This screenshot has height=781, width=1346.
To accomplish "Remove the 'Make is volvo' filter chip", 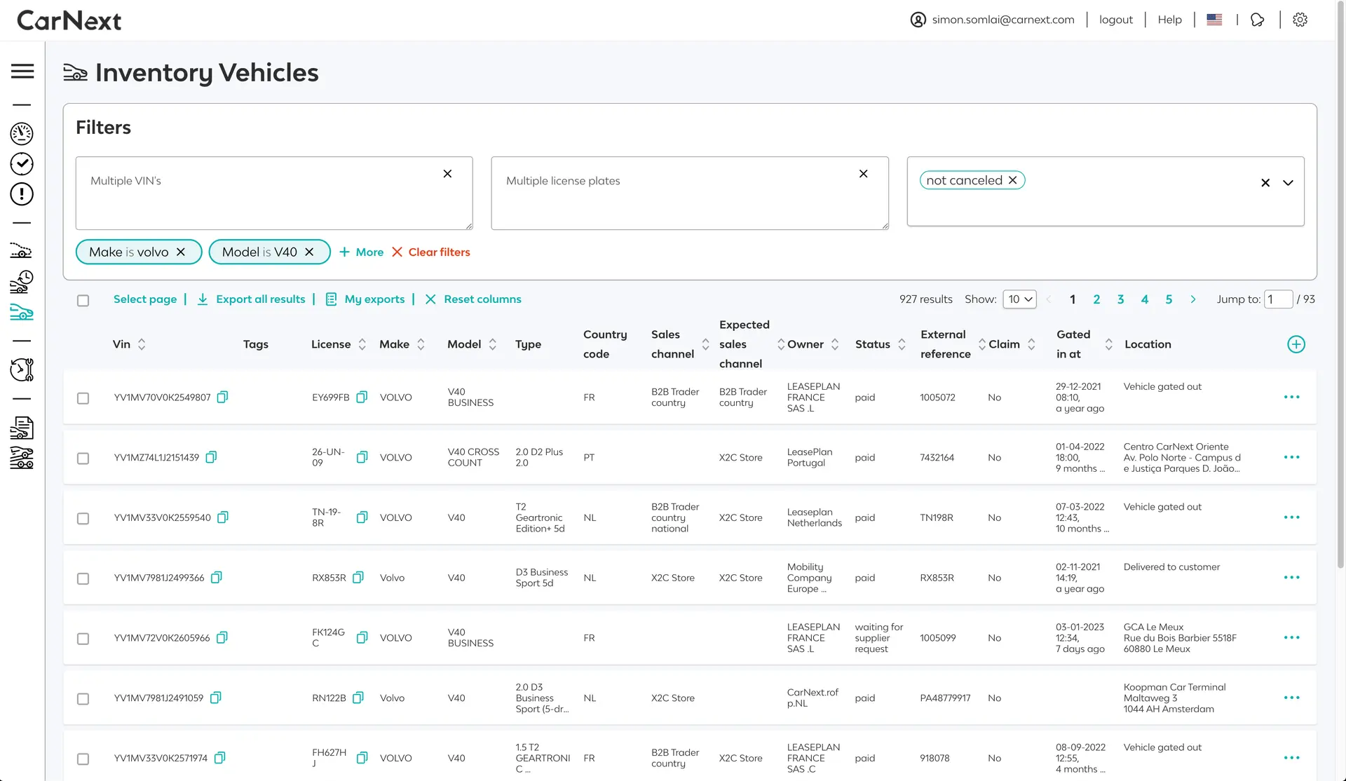I will coord(181,252).
